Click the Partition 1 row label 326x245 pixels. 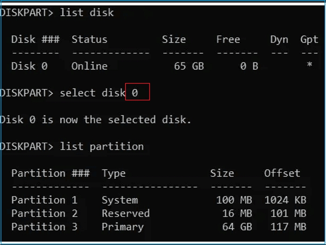[x=44, y=200]
